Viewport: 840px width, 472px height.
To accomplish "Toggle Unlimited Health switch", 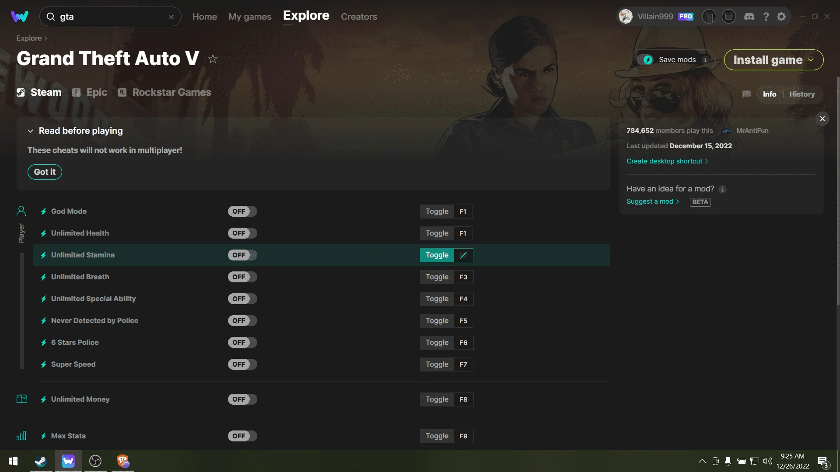I will [x=242, y=233].
